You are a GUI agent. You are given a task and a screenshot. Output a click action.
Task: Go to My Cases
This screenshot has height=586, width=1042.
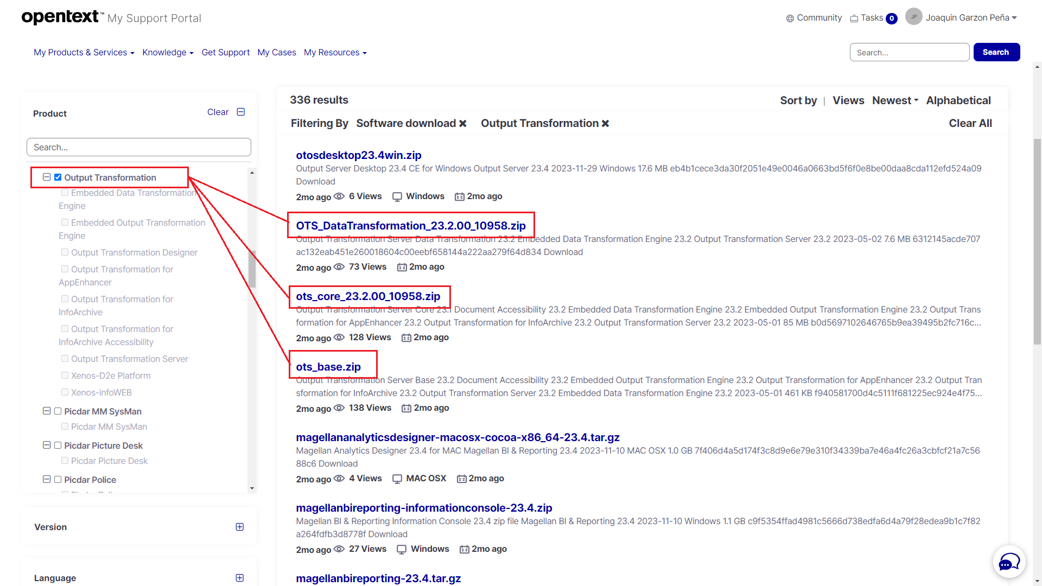pyautogui.click(x=277, y=53)
